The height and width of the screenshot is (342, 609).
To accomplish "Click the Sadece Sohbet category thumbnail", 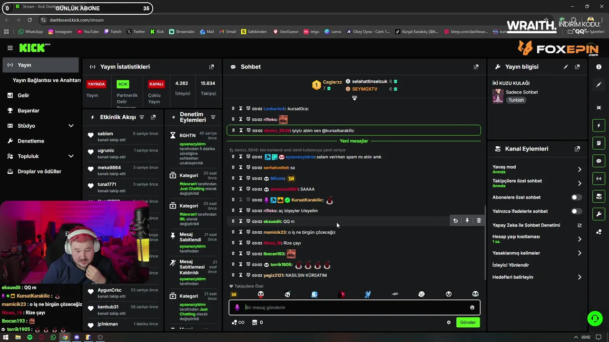I will [x=498, y=96].
